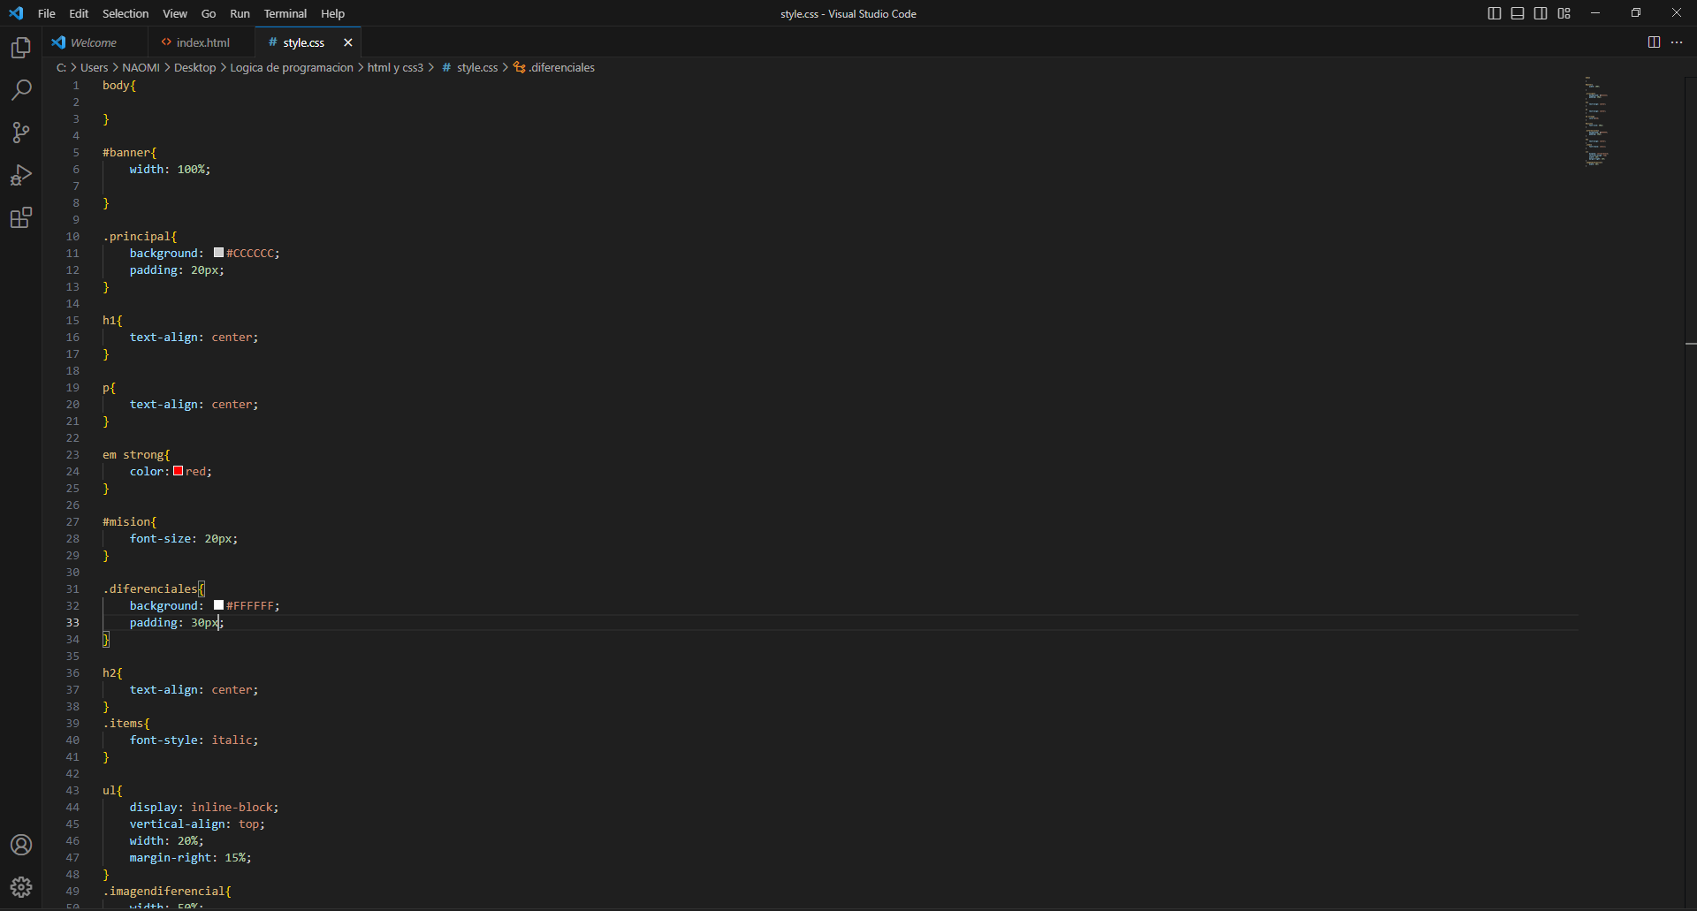Open the Customize Layout control
The image size is (1697, 911).
click(x=1564, y=13)
